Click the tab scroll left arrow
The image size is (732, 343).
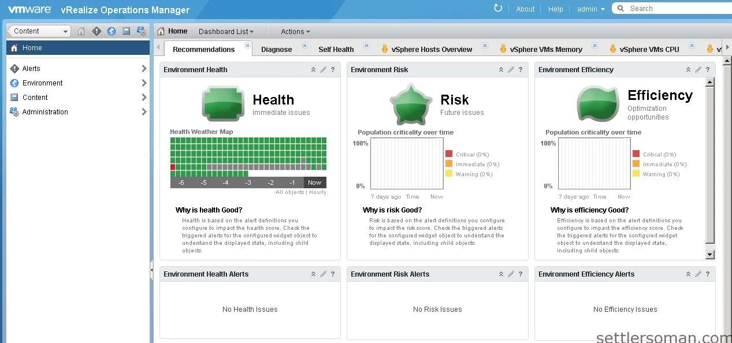[x=158, y=48]
